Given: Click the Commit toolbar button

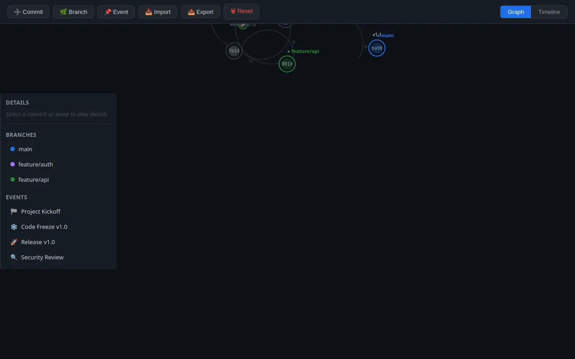Looking at the screenshot, I should coord(28,12).
